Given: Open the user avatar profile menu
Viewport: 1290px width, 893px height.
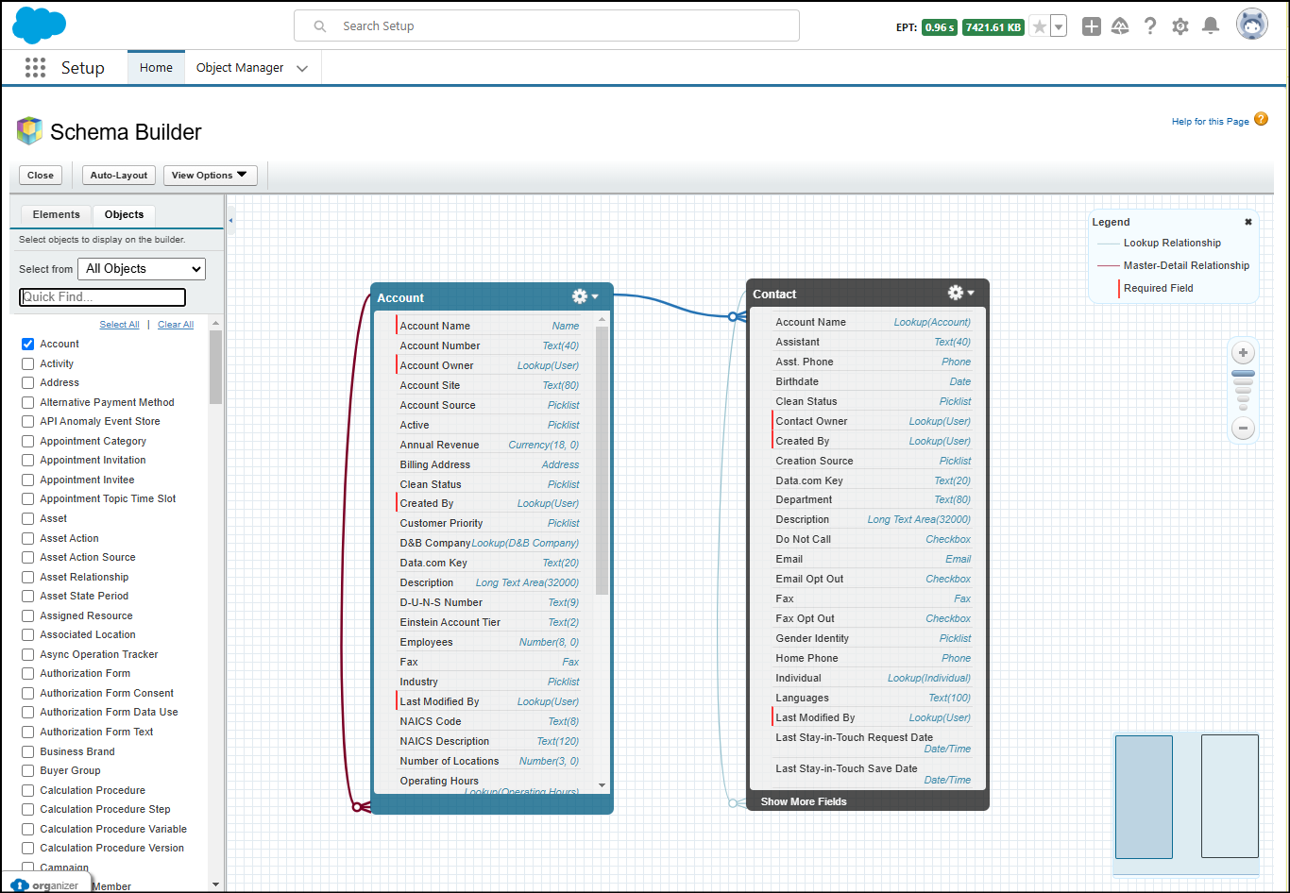Looking at the screenshot, I should [1252, 25].
